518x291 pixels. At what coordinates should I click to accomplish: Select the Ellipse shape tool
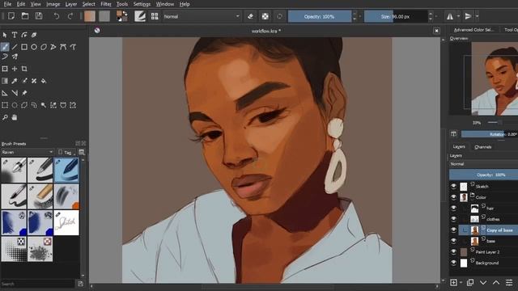34,47
